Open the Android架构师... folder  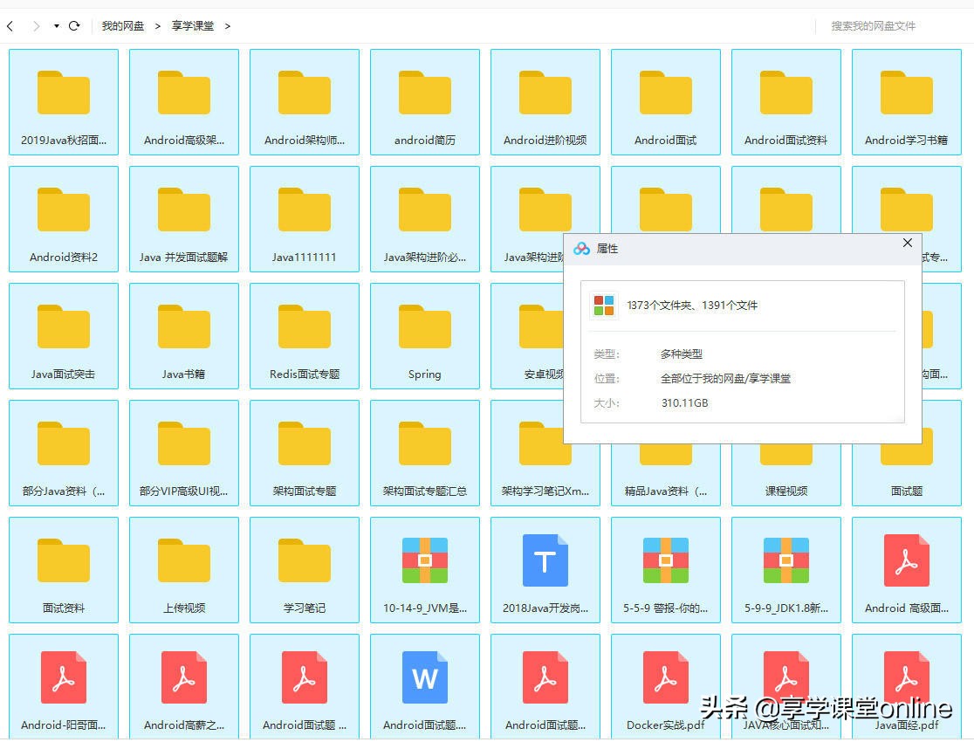pos(305,102)
